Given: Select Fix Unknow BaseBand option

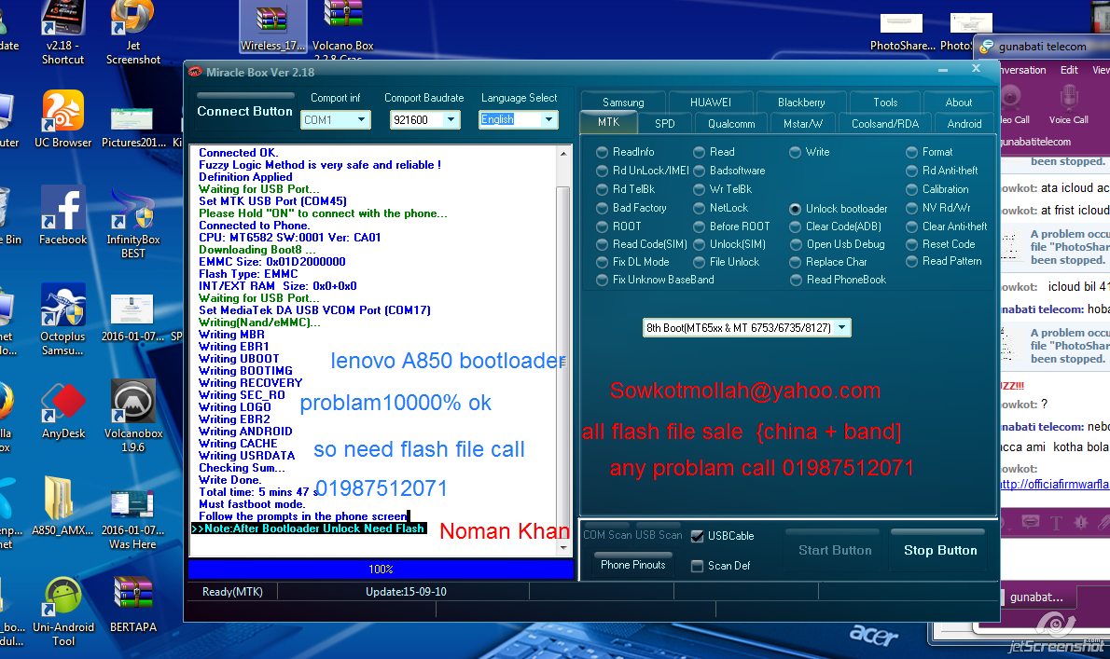Looking at the screenshot, I should pyautogui.click(x=602, y=280).
